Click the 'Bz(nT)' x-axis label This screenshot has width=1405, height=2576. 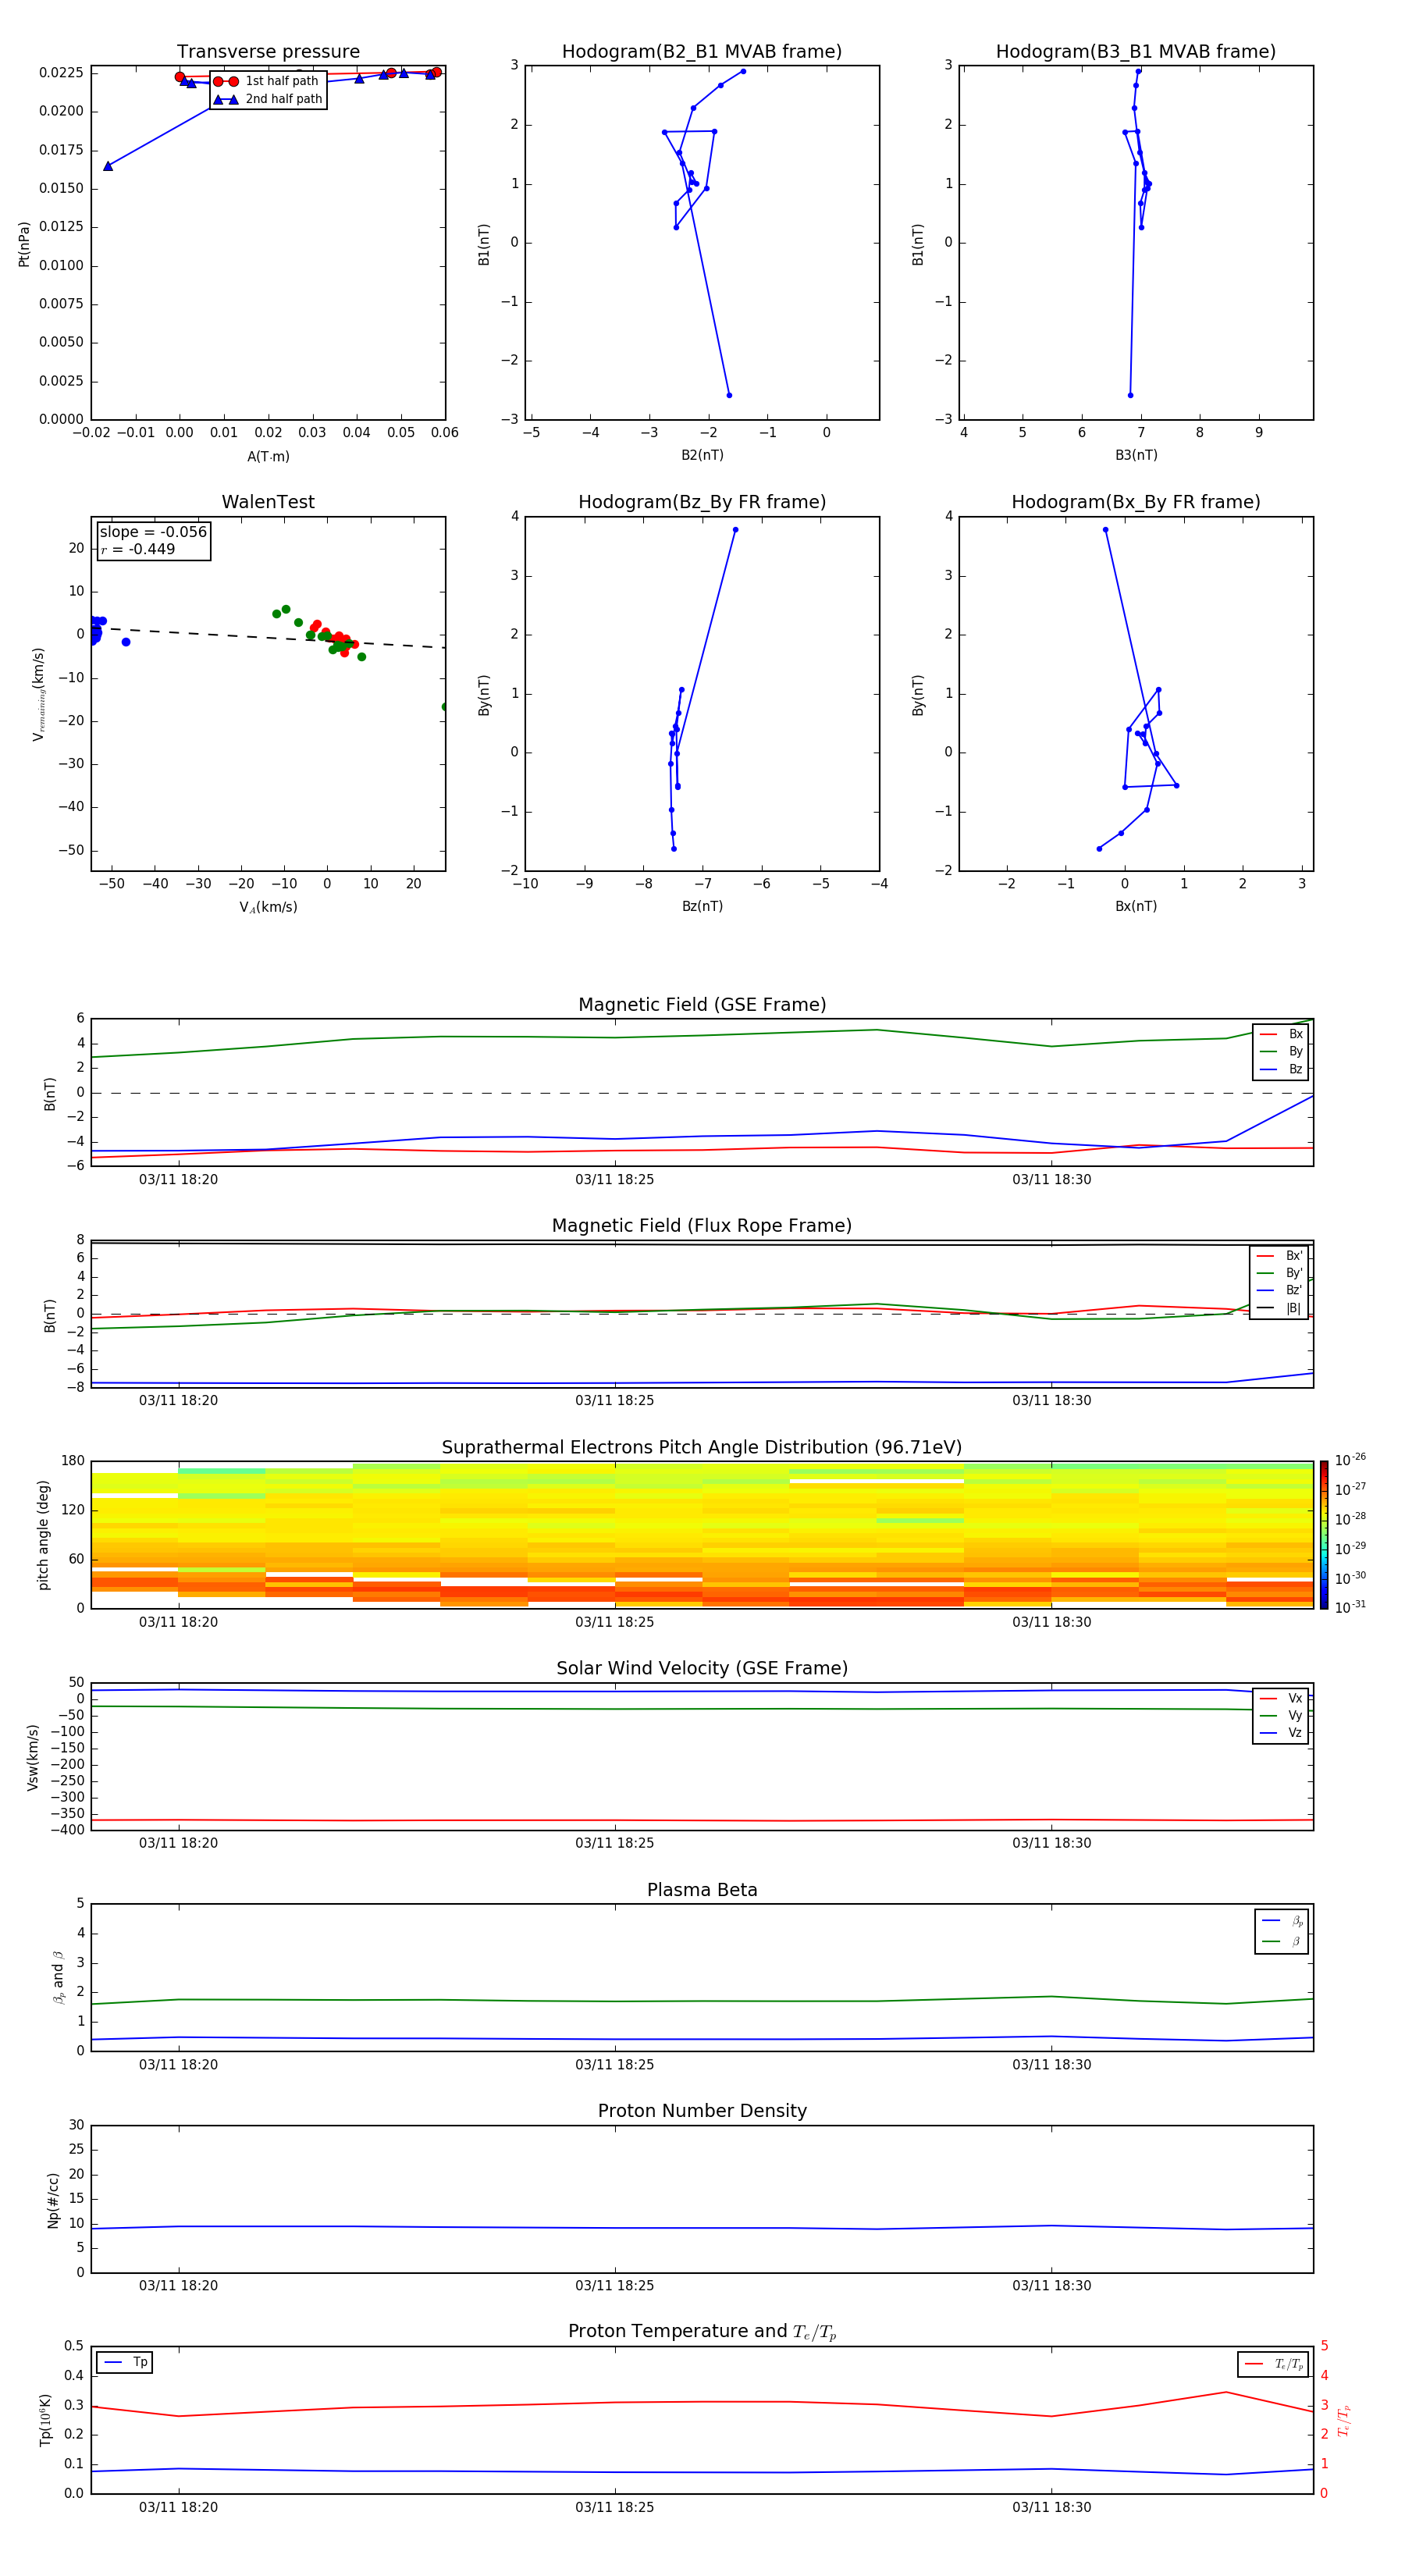pyautogui.click(x=702, y=906)
